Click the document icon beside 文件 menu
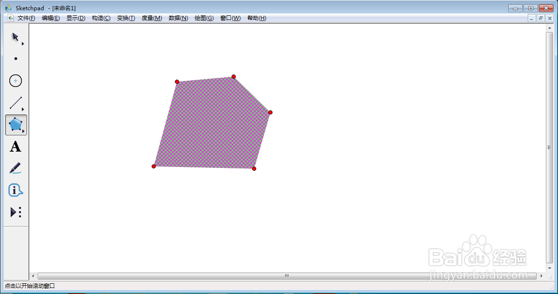Viewport: 558px width, 294px height. point(11,18)
